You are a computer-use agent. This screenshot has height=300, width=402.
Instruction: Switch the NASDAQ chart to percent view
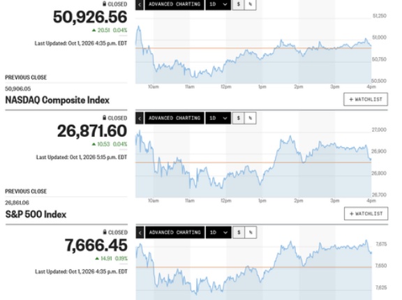click(x=251, y=118)
